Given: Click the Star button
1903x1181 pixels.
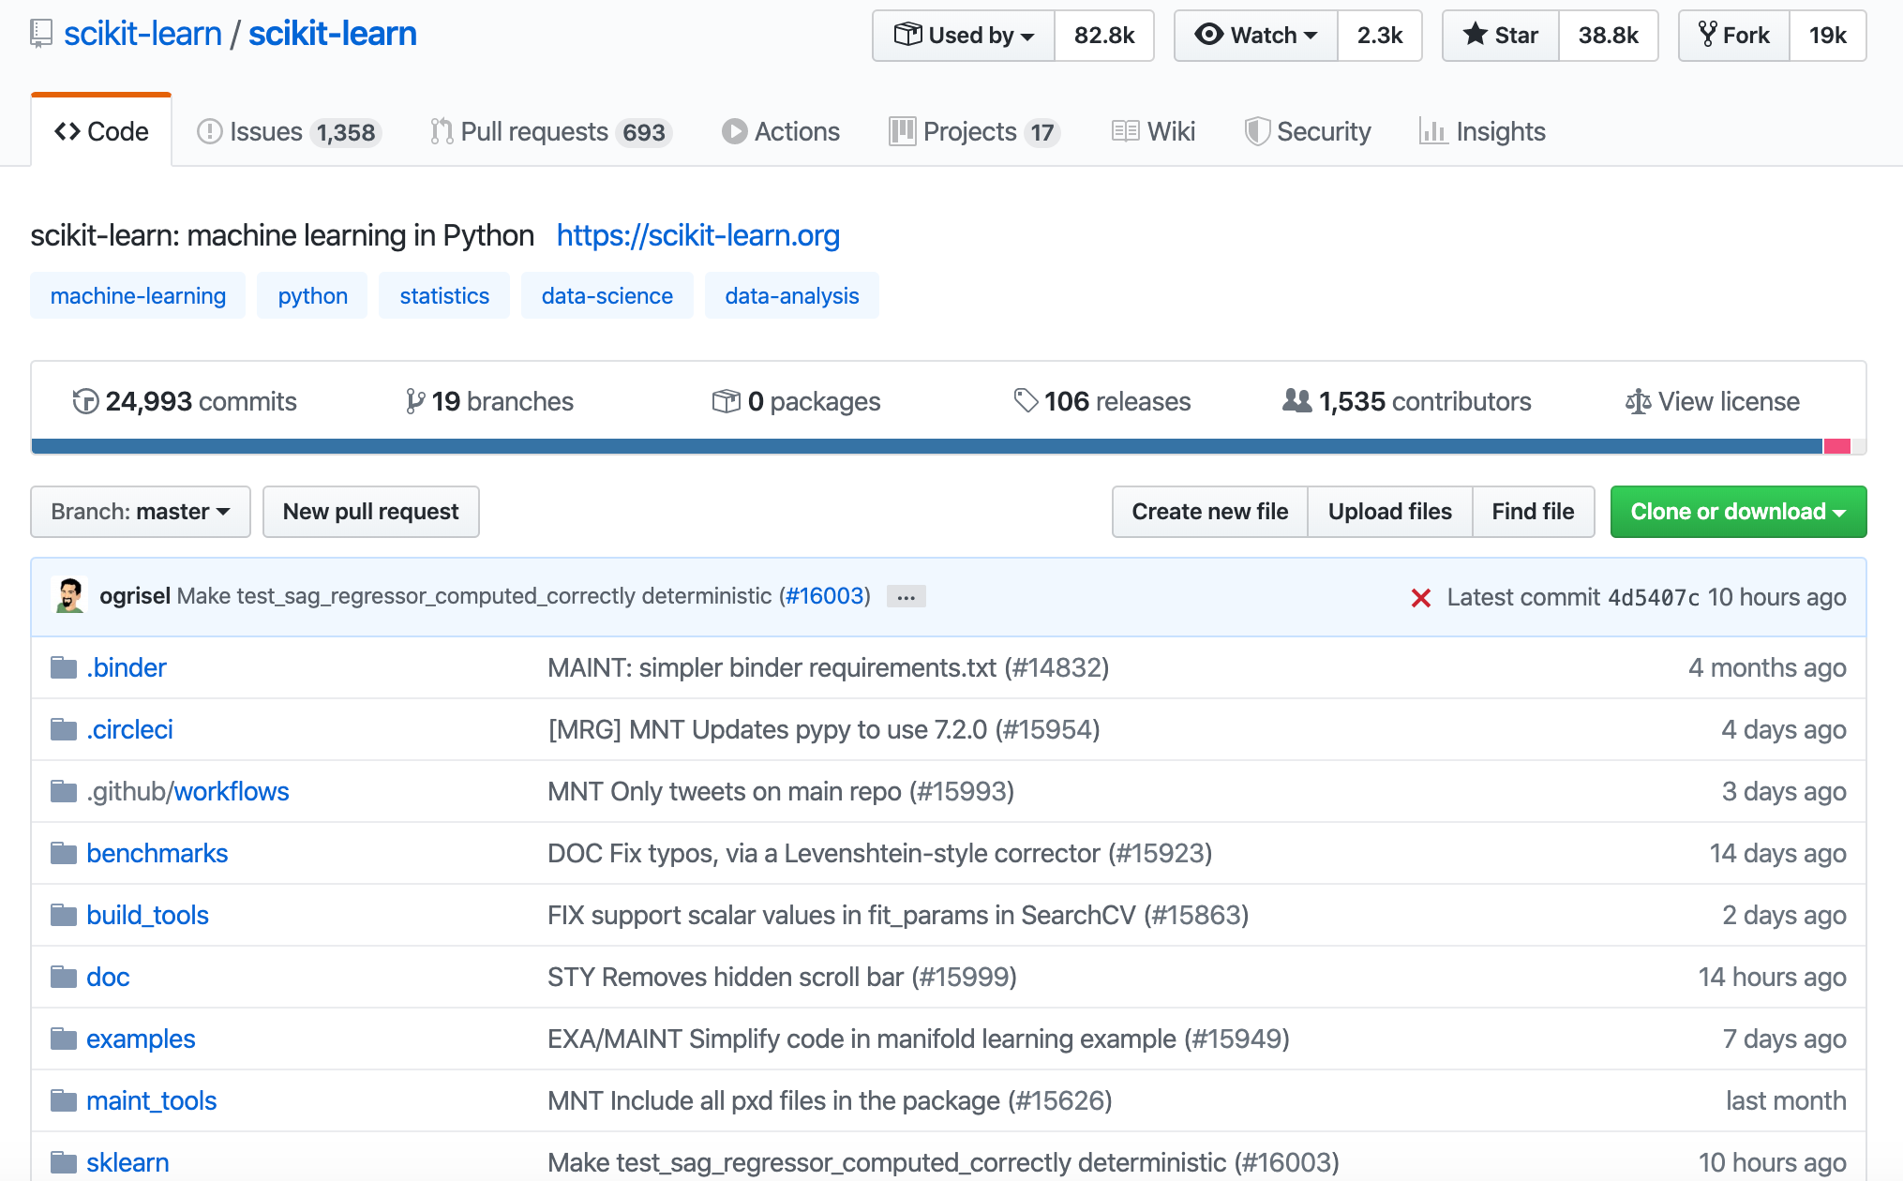Looking at the screenshot, I should click(x=1501, y=36).
